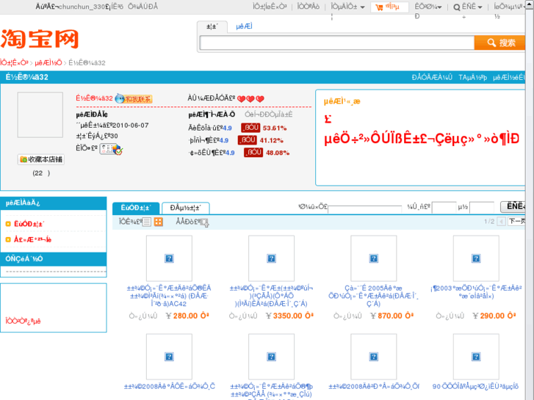
Task: Open the product title containing 2005
Action: (x=374, y=296)
